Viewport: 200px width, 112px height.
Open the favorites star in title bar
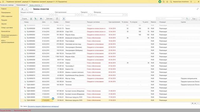(167, 2)
